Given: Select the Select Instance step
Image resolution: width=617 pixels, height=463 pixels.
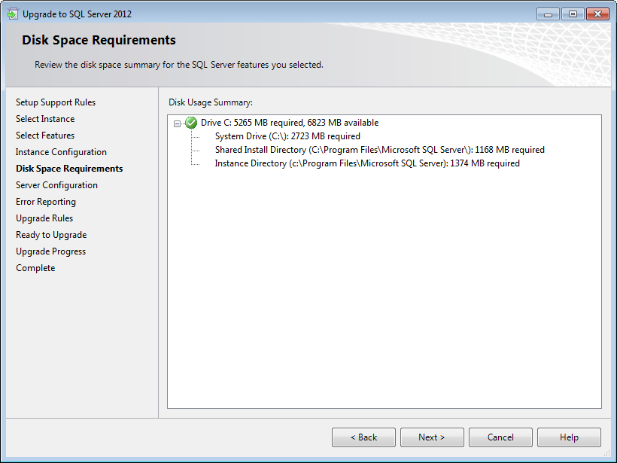Looking at the screenshot, I should (45, 119).
